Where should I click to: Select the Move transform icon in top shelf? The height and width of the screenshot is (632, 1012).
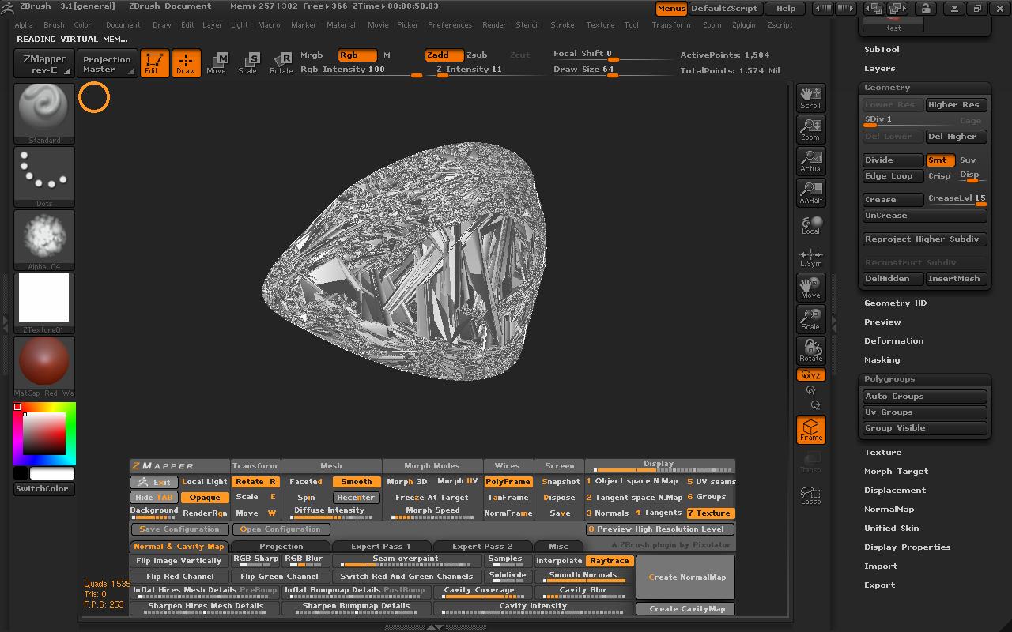pos(216,63)
